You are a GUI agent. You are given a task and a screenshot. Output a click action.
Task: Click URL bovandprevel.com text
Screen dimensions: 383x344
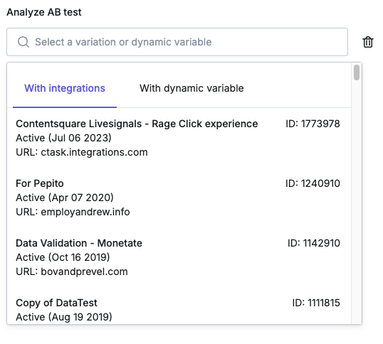72,272
